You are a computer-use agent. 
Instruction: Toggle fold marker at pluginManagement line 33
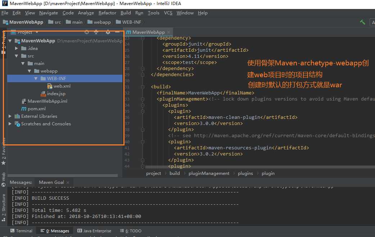[143, 99]
